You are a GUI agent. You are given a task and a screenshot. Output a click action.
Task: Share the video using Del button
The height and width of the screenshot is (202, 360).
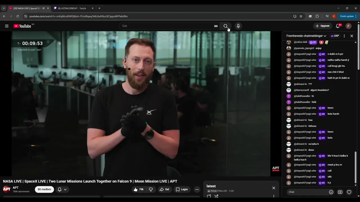164,189
